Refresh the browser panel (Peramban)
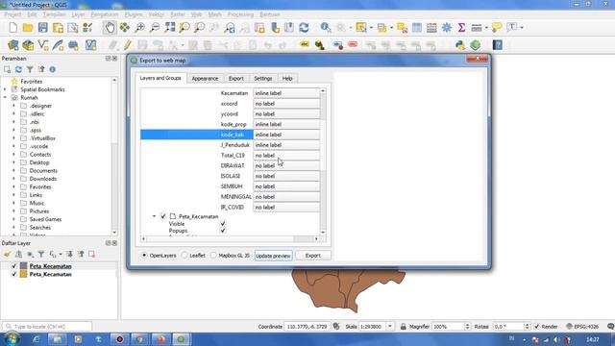615x346 pixels. pos(18,69)
